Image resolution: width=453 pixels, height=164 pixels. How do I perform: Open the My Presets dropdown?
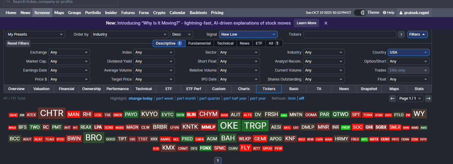pyautogui.click(x=35, y=34)
